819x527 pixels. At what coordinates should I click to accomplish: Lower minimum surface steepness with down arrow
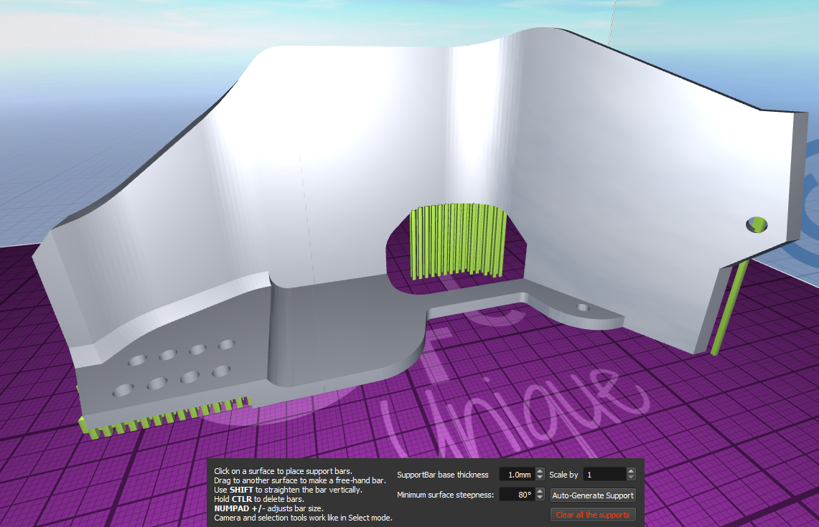click(x=540, y=498)
